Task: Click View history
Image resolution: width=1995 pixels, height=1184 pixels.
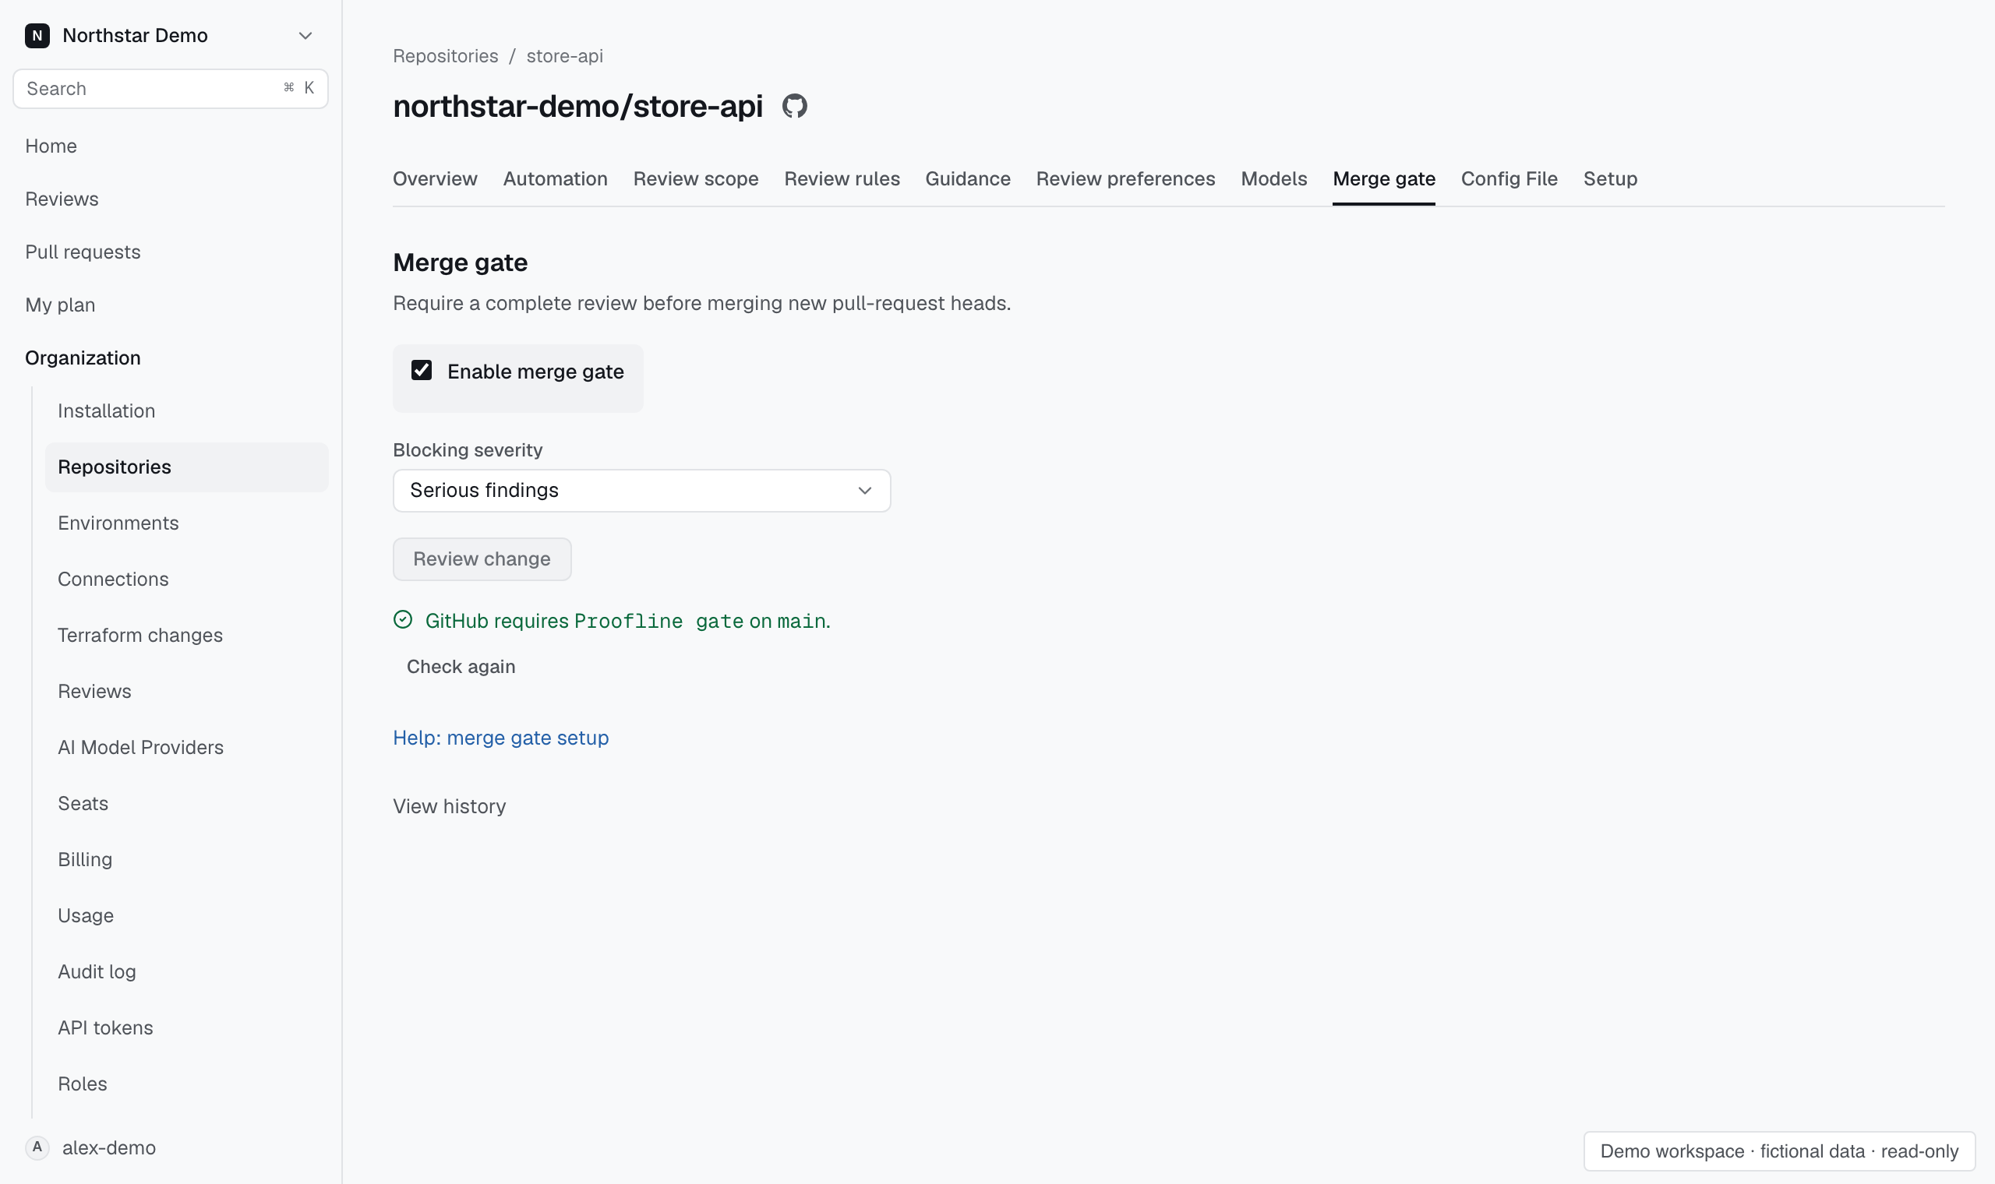Action: (450, 807)
